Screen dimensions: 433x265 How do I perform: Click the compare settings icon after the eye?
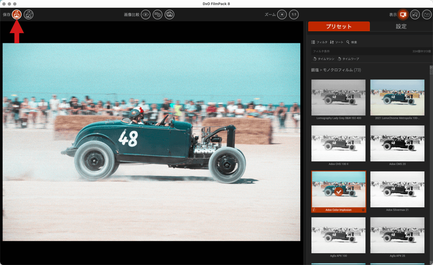[x=157, y=14]
